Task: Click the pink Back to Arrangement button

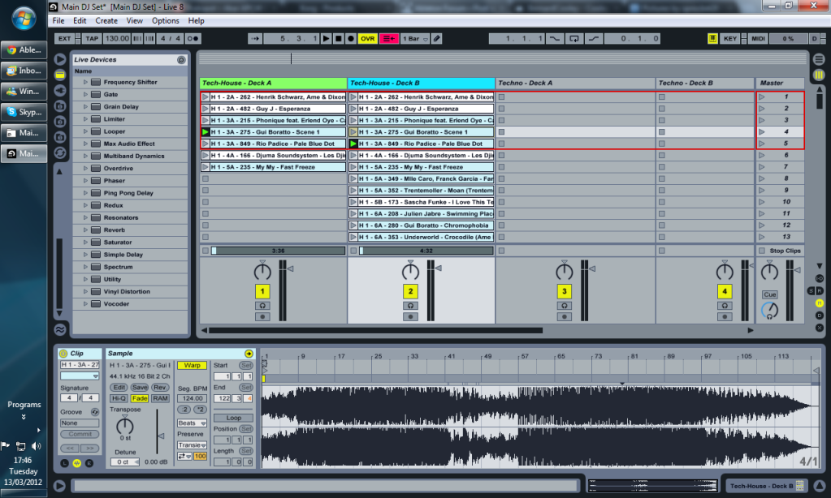Action: point(388,39)
